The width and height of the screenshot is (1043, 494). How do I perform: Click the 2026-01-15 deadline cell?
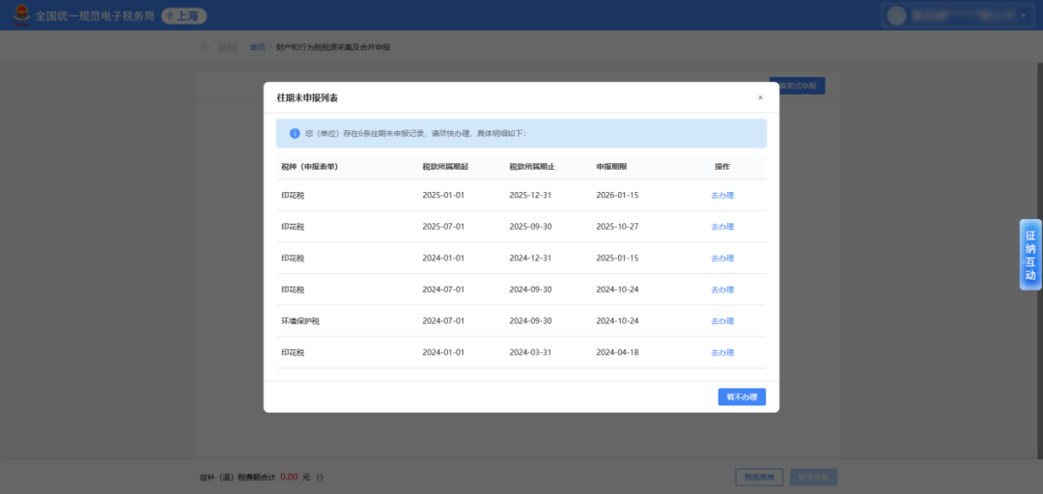[617, 196]
